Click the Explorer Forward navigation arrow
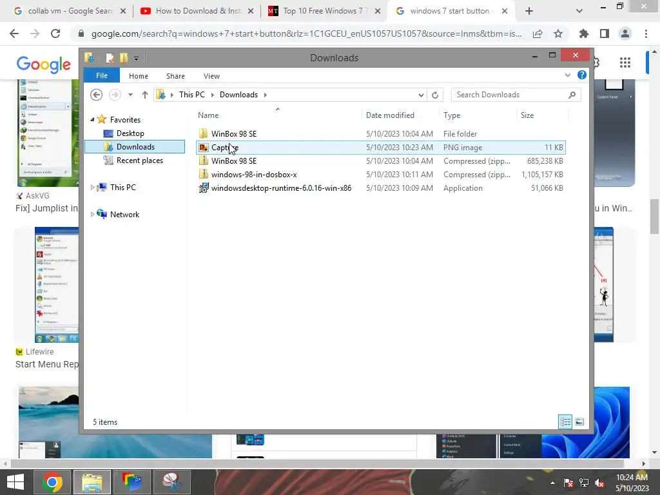The height and width of the screenshot is (495, 660). (x=114, y=95)
